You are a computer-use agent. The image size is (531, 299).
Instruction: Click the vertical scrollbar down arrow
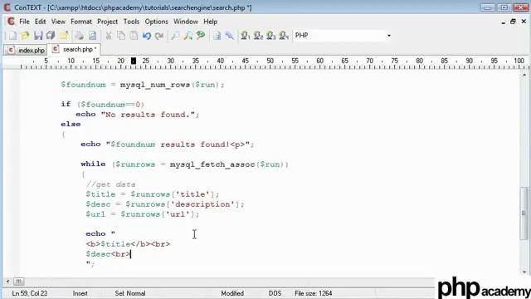[524, 272]
